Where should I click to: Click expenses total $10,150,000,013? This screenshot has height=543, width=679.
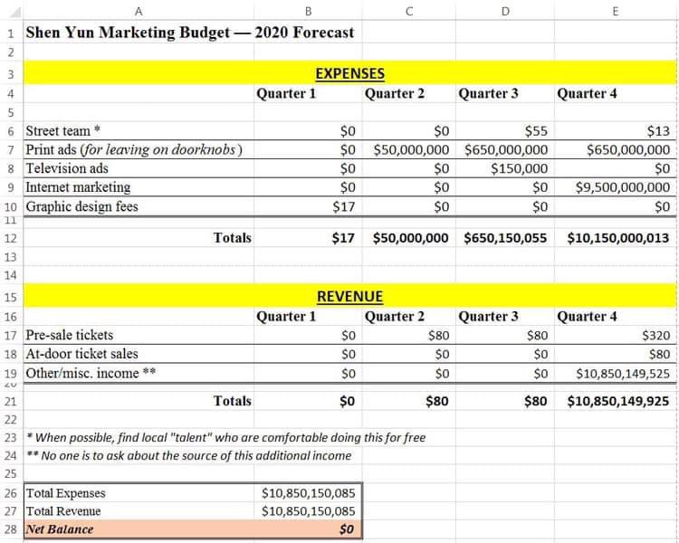click(618, 238)
